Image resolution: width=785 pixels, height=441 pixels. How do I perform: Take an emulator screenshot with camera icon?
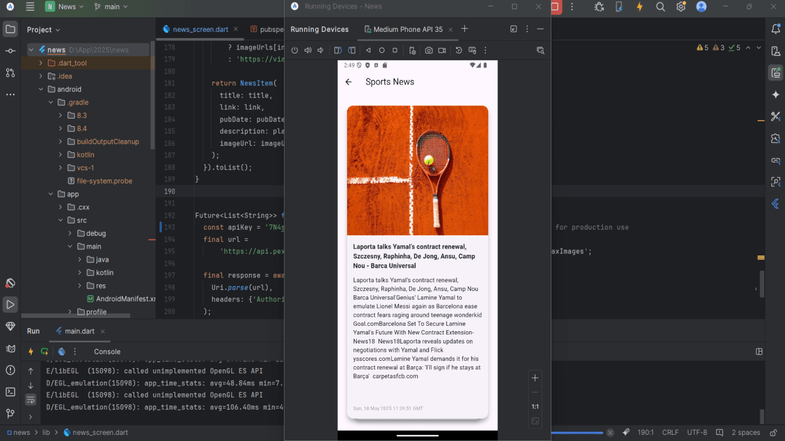coord(429,50)
